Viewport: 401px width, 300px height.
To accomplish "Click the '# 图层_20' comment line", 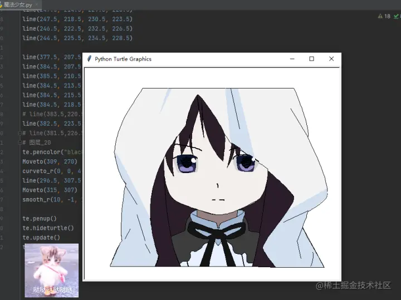I will tap(37, 142).
